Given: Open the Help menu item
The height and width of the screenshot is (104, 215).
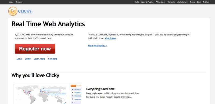Looking at the screenshot, I should [x=137, y=2].
